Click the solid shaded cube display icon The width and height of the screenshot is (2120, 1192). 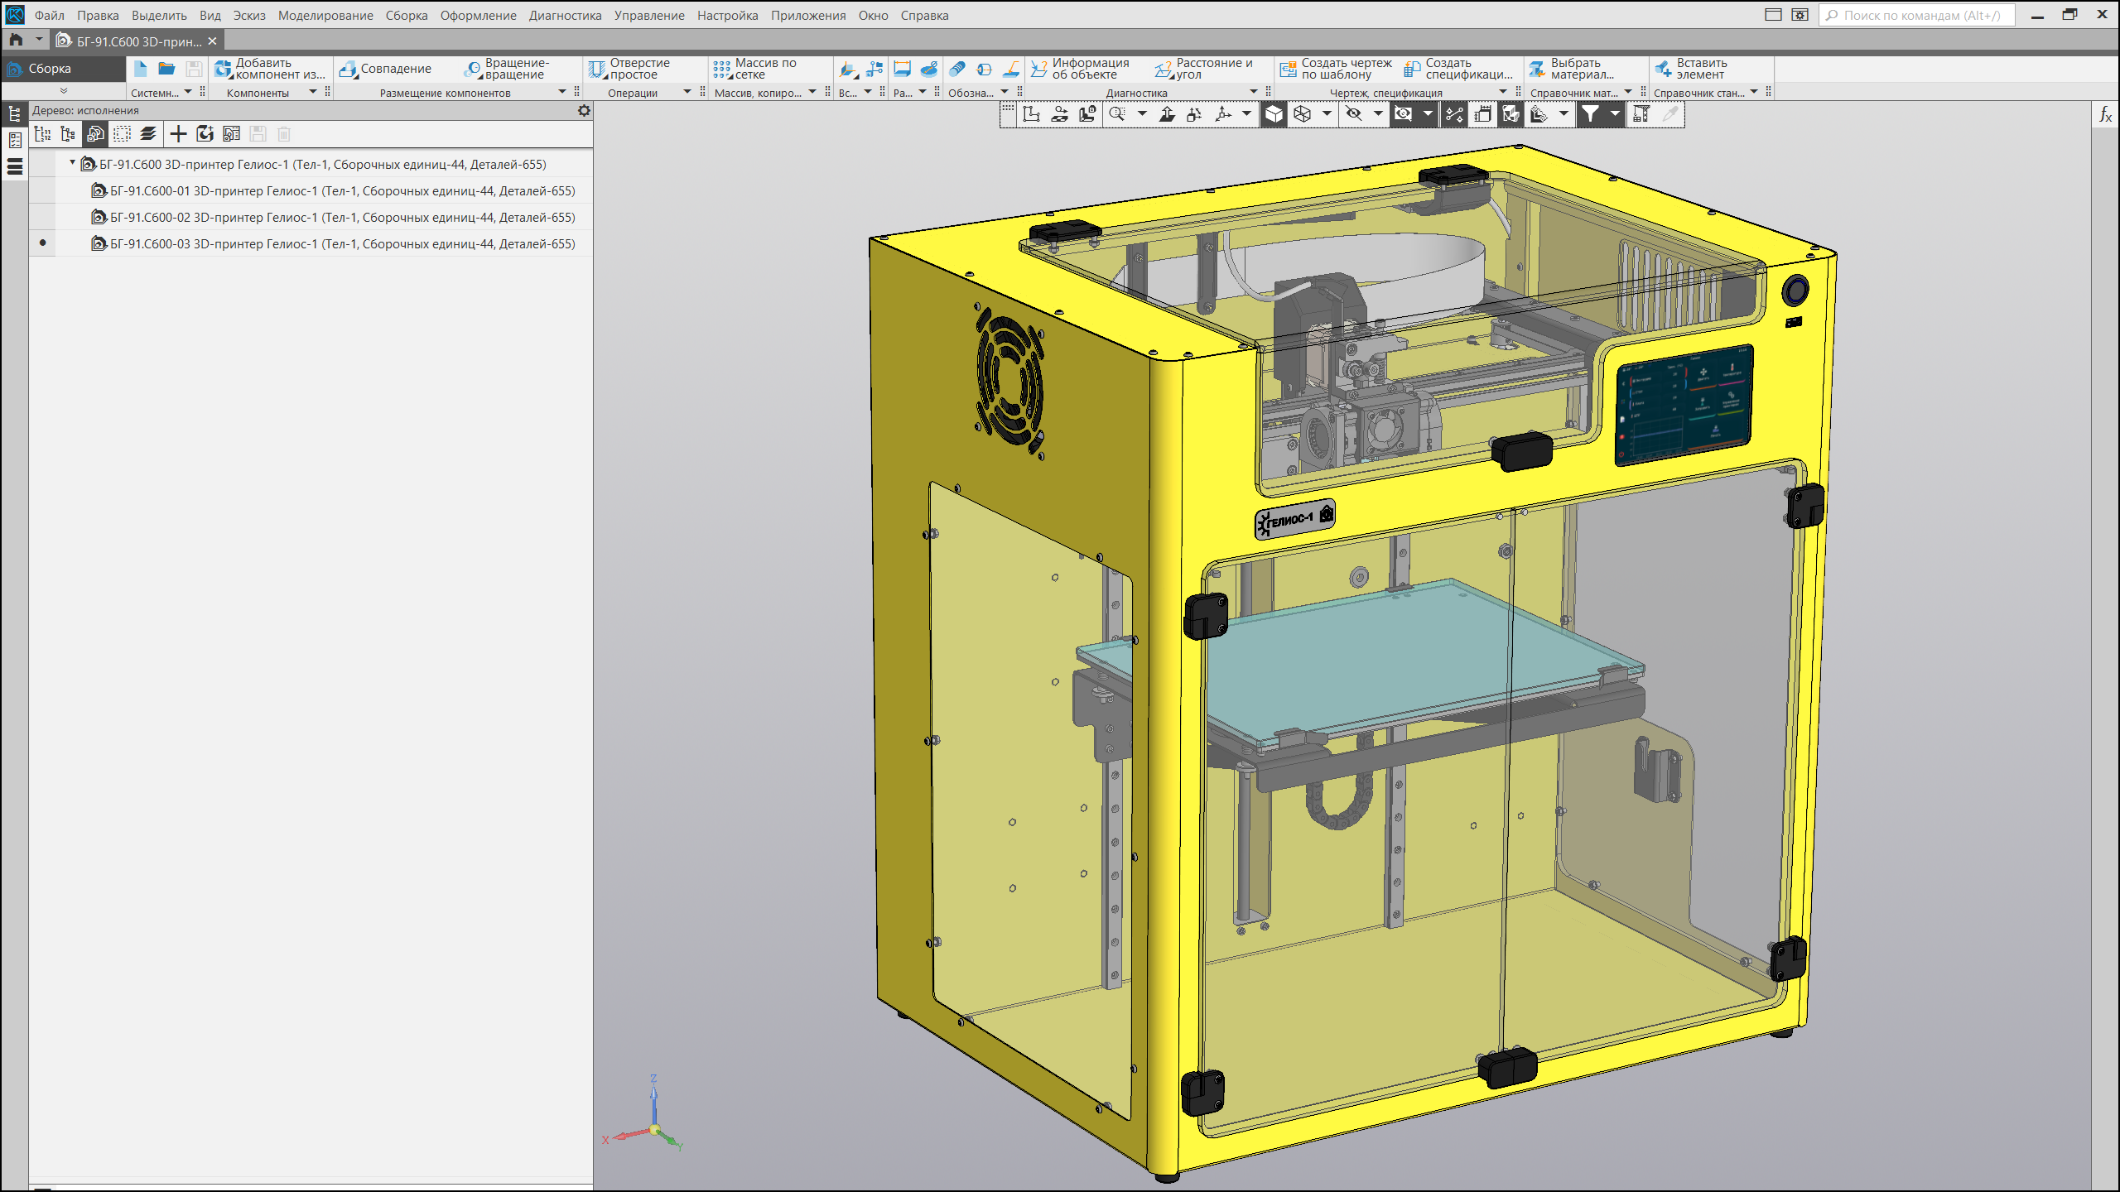point(1274,114)
